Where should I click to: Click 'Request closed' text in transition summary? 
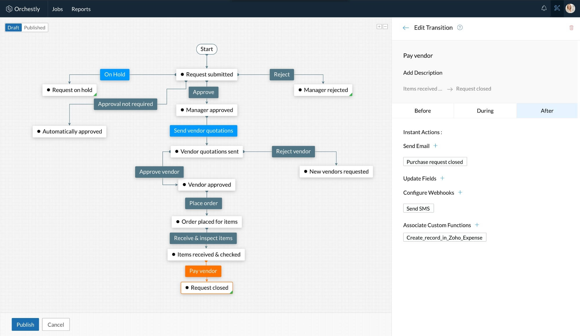[474, 89]
